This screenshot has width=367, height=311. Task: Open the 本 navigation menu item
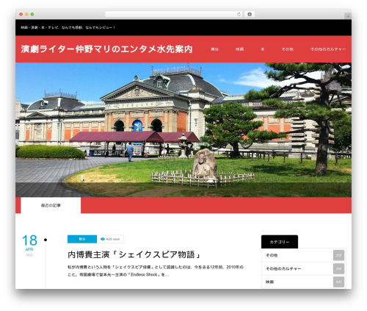pyautogui.click(x=263, y=49)
